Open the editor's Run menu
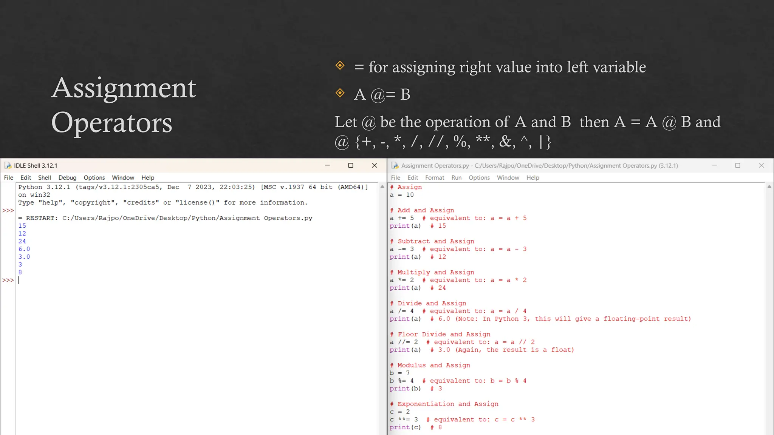This screenshot has width=774, height=435. click(x=456, y=177)
